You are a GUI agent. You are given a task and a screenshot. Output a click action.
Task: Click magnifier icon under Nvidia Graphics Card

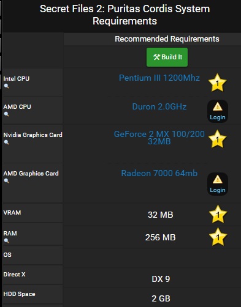[7, 142]
